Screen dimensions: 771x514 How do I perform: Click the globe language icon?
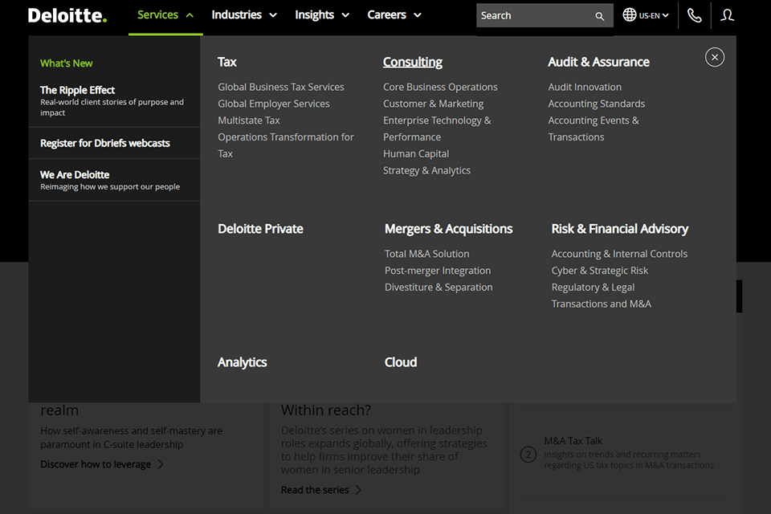click(630, 15)
